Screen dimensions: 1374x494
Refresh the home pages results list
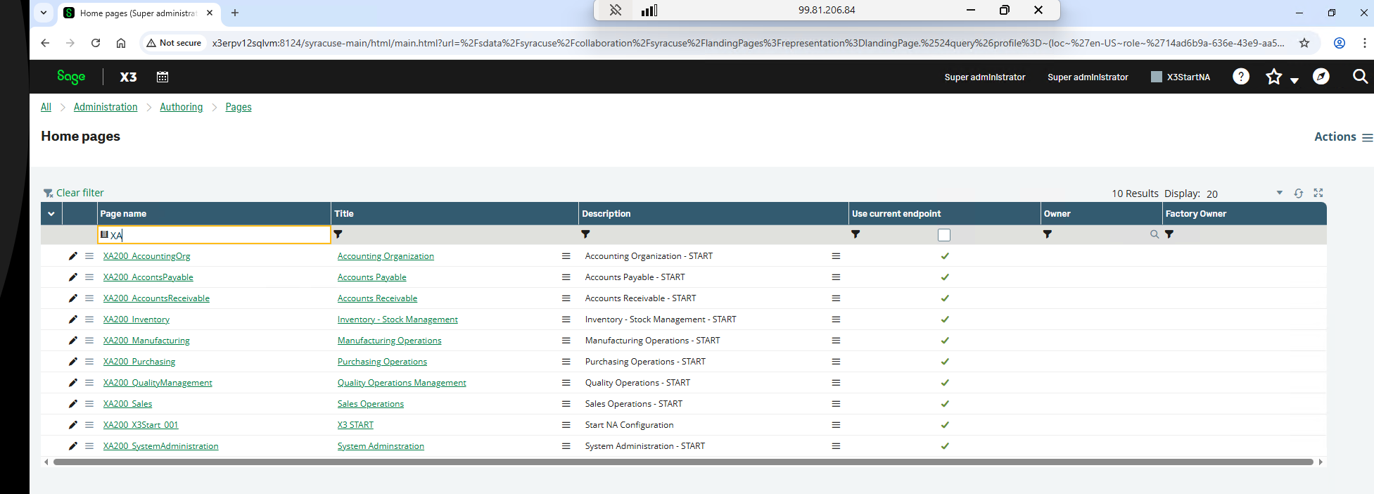(x=1299, y=193)
